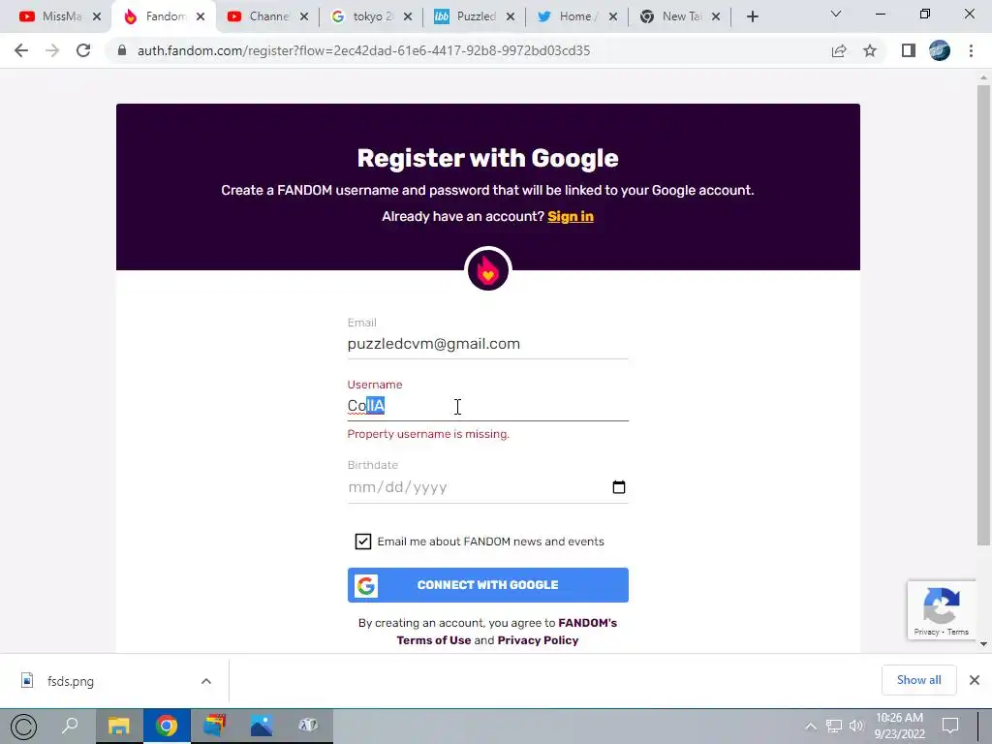992x744 pixels.
Task: Open the Privacy Policy link
Action: pos(538,640)
